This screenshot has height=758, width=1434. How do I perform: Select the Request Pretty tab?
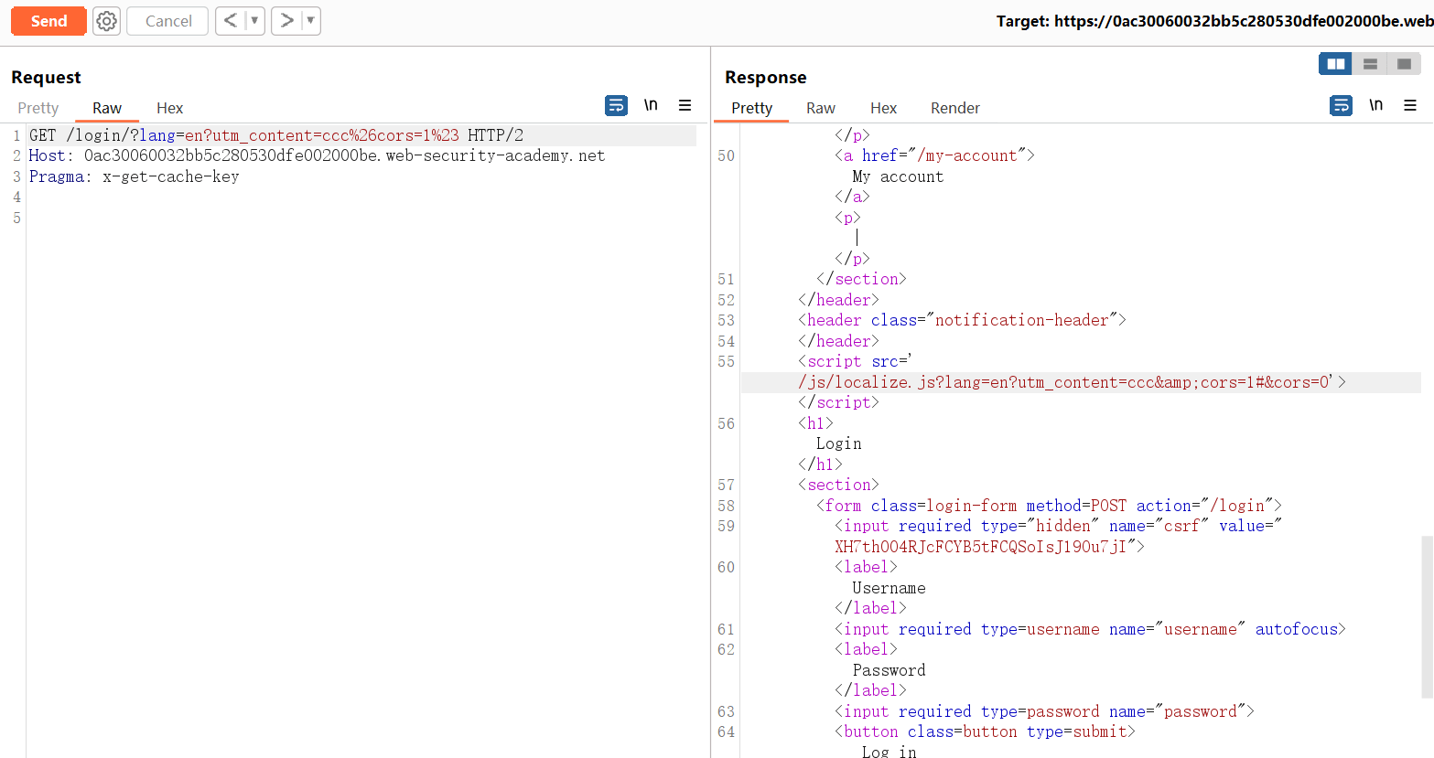(38, 108)
